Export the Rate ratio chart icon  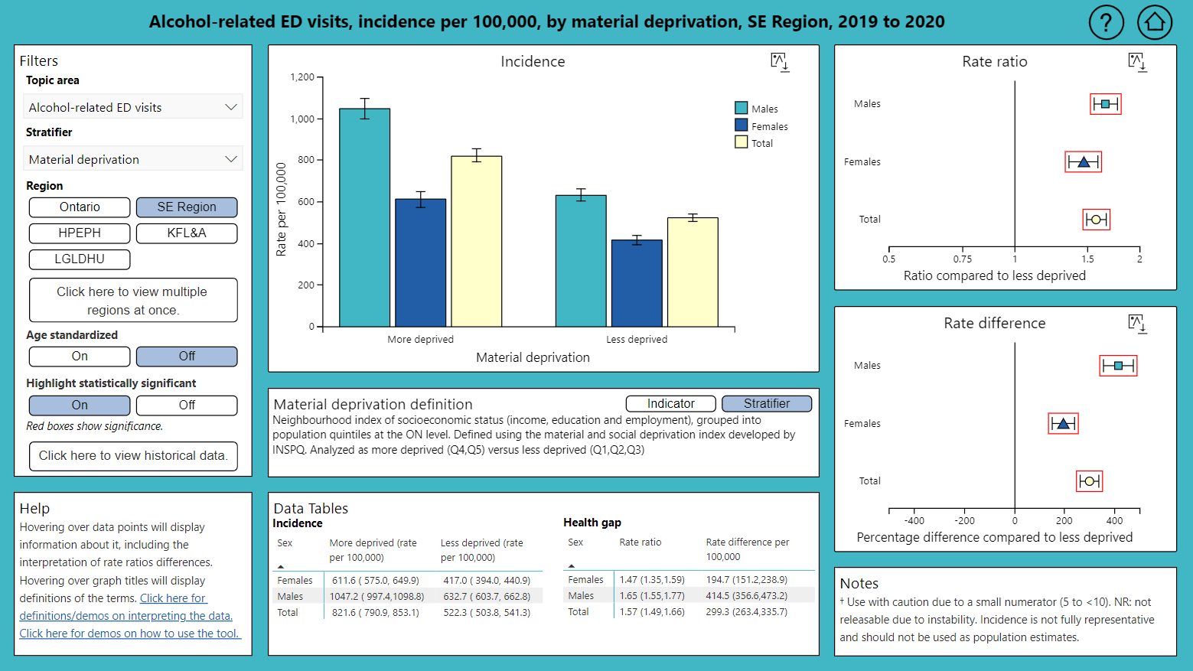tap(1137, 62)
